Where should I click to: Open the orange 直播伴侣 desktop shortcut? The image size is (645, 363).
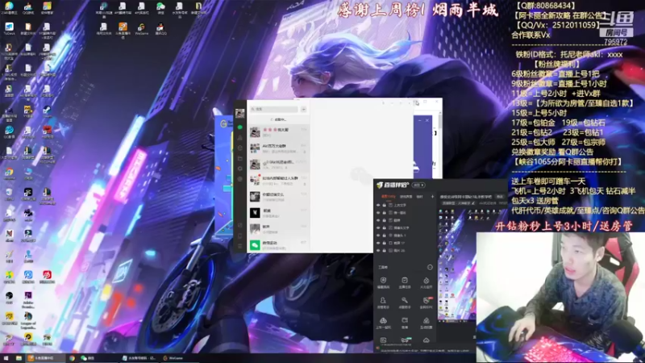click(123, 31)
